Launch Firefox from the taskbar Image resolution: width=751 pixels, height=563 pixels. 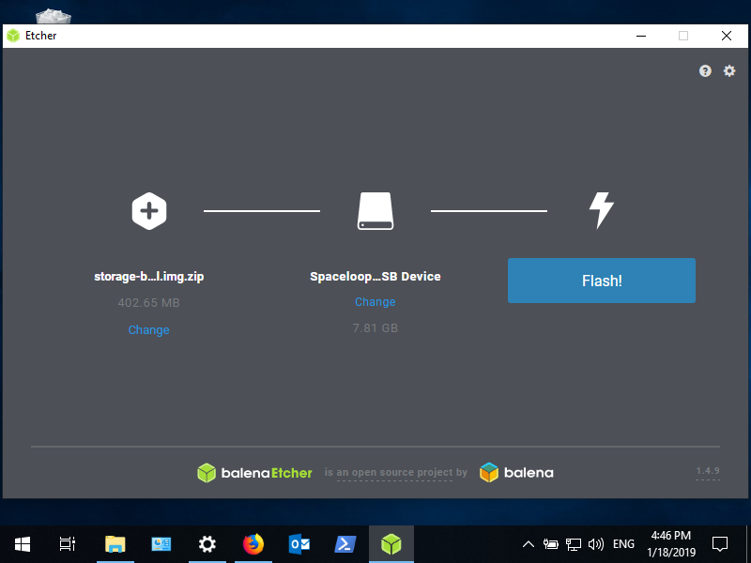click(253, 544)
